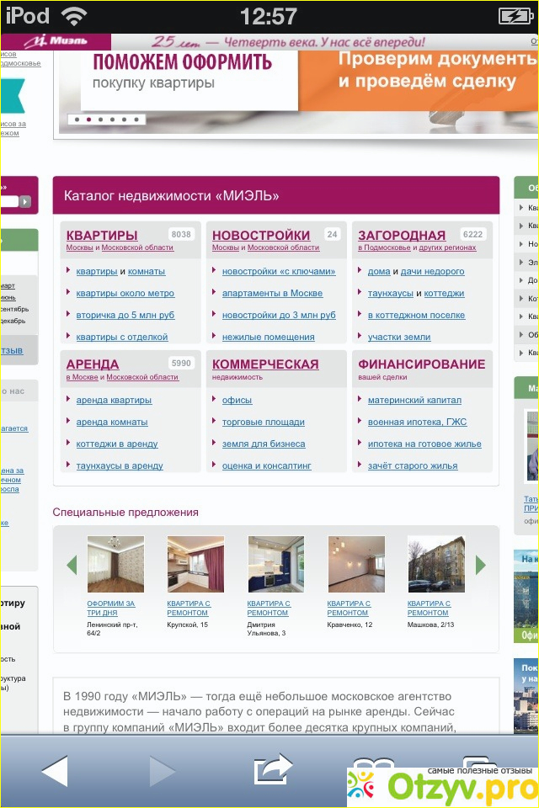Open the НОВОСТРОЙКИ catalog section
This screenshot has width=539, height=808.
point(261,236)
